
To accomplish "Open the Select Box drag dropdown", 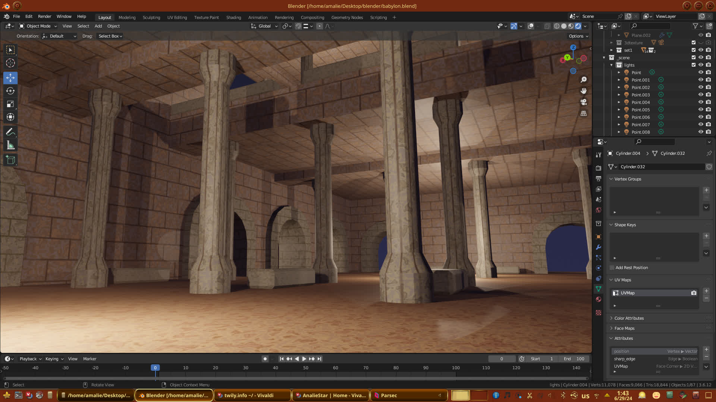I will click(110, 36).
